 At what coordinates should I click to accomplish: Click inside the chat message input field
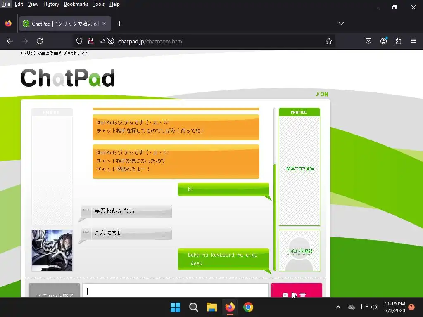coord(176,290)
